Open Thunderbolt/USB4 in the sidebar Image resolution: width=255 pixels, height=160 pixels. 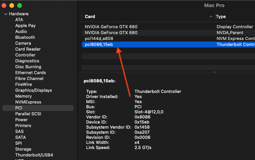[x=34, y=155]
